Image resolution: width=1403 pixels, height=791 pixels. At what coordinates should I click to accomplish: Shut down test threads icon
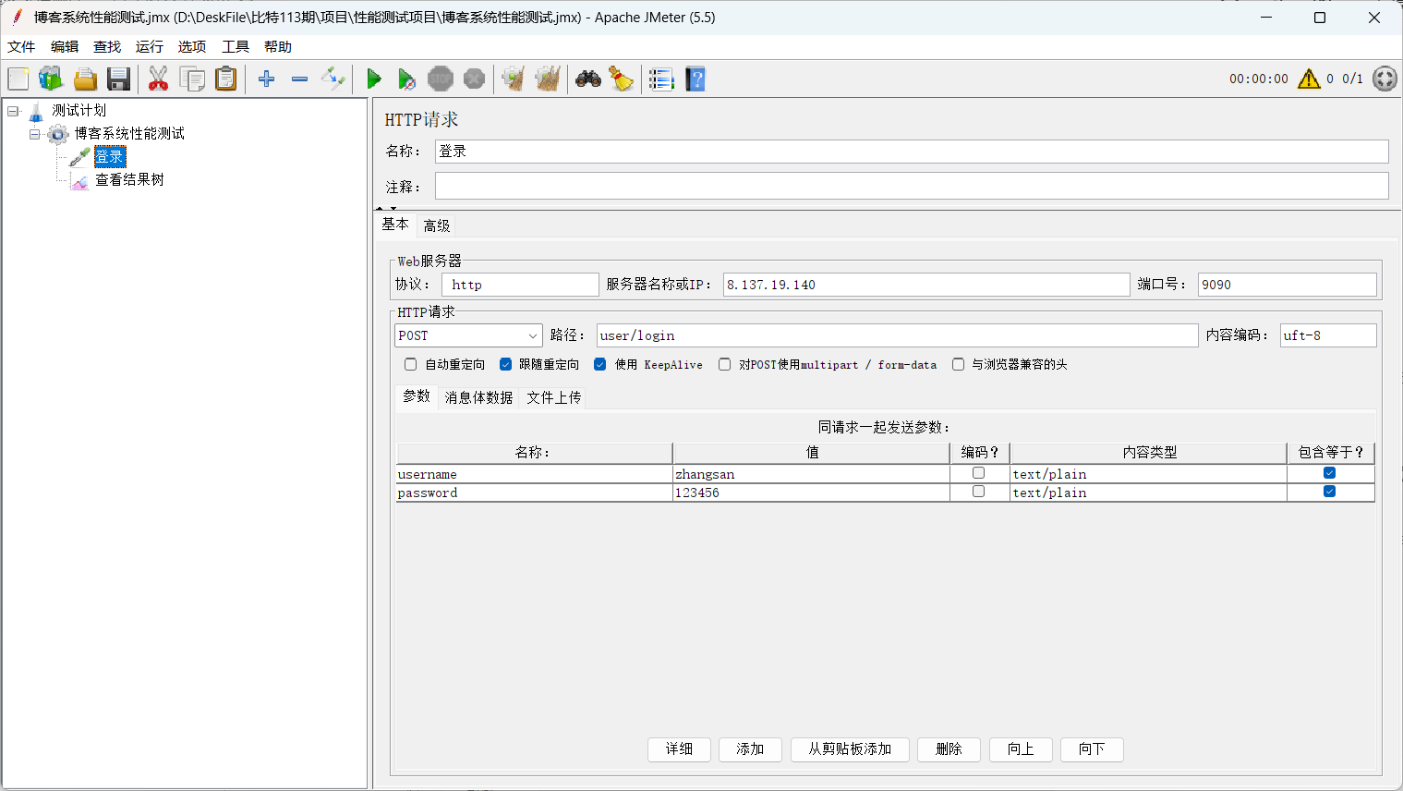coord(474,79)
